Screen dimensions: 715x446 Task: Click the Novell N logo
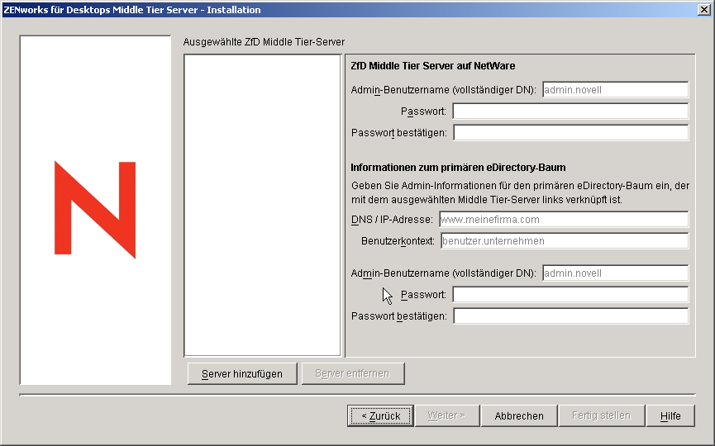95,210
